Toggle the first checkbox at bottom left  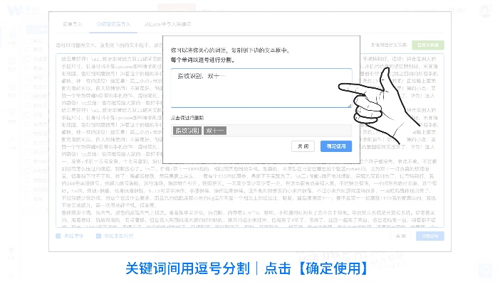coord(58,236)
